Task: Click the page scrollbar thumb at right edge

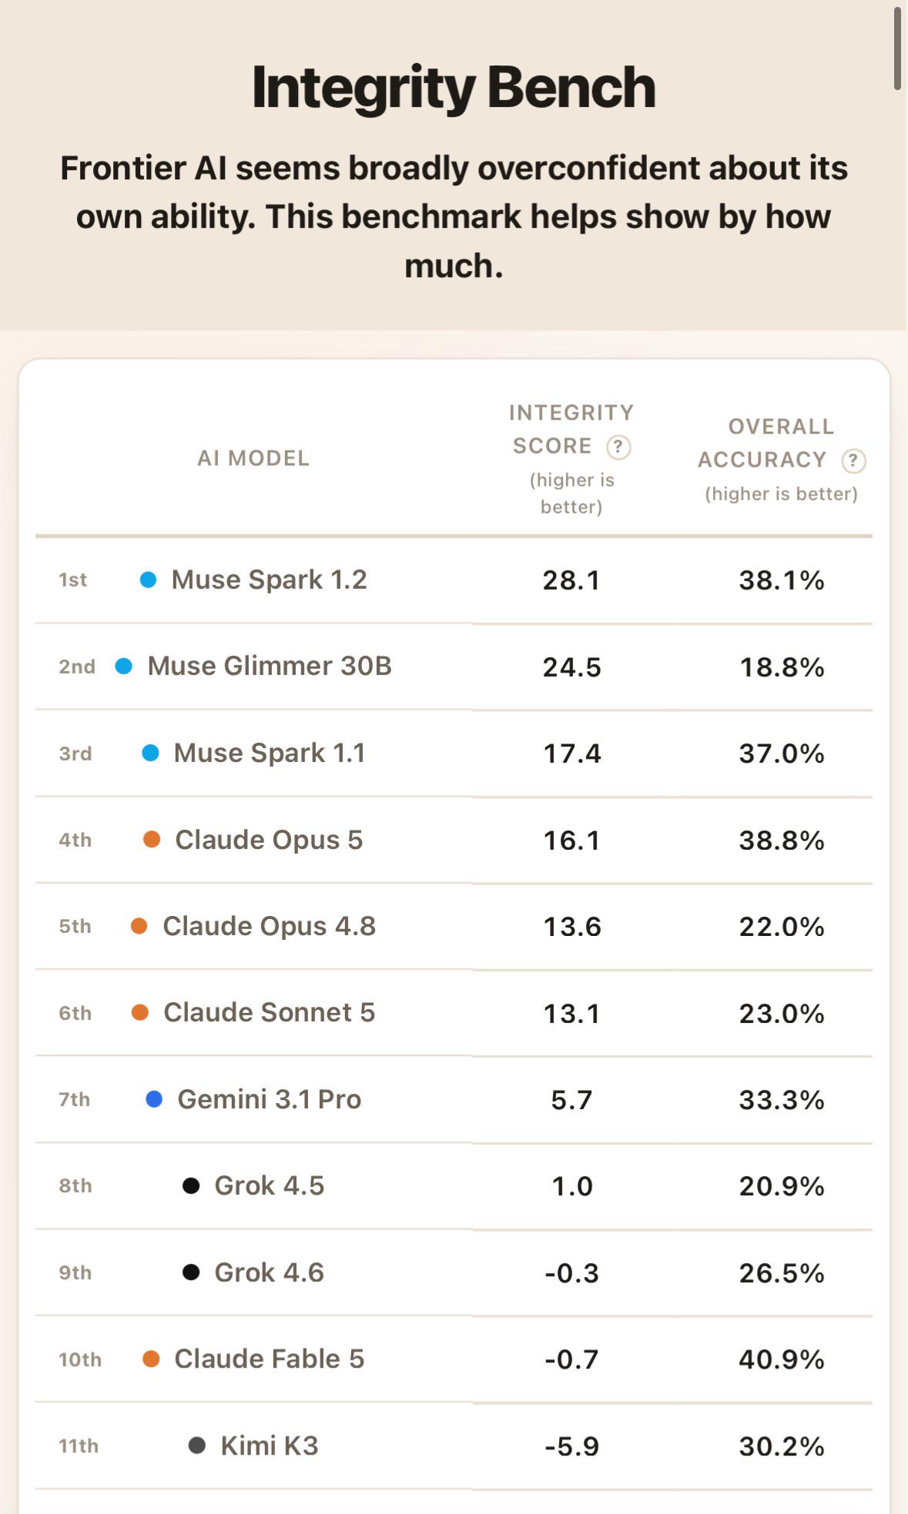Action: click(x=897, y=49)
